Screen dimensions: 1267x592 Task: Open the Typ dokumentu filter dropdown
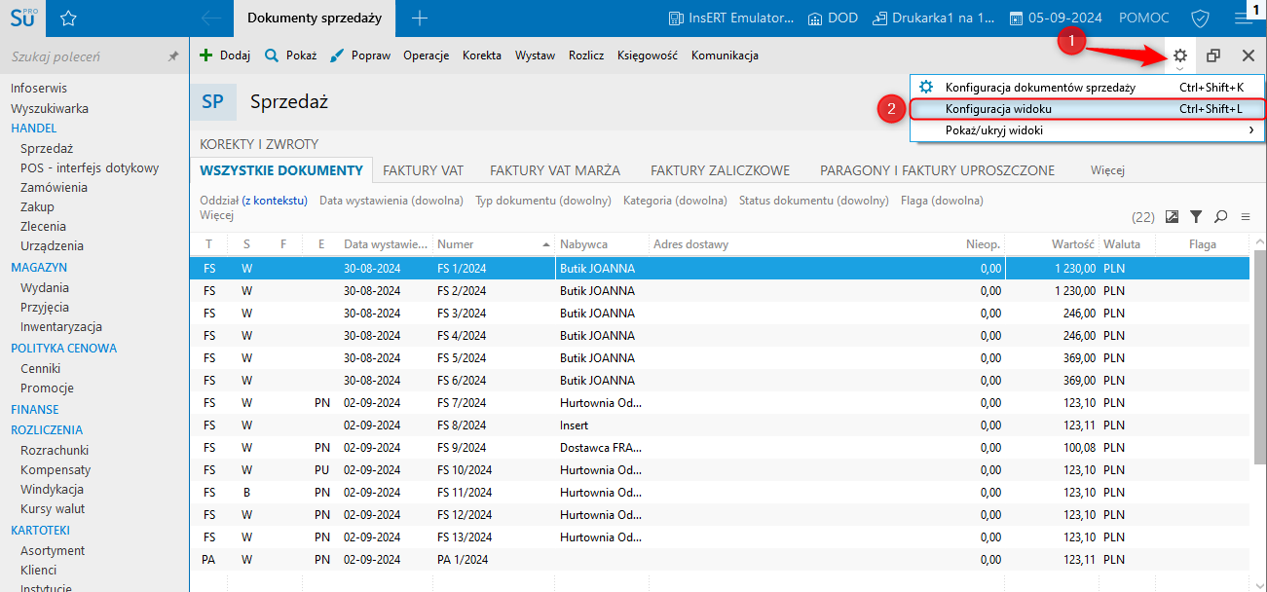(x=542, y=201)
